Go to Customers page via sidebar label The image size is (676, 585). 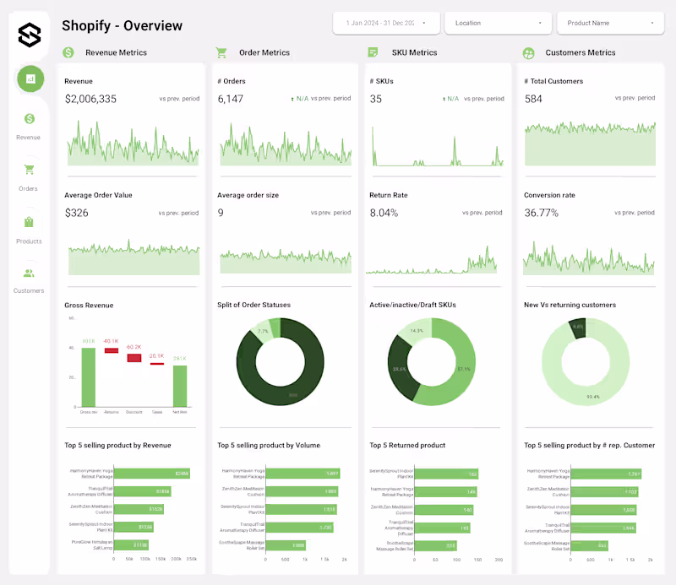tap(29, 290)
